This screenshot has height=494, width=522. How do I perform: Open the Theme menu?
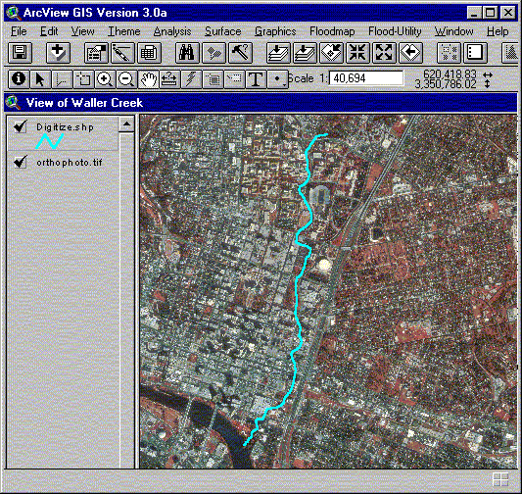click(124, 31)
